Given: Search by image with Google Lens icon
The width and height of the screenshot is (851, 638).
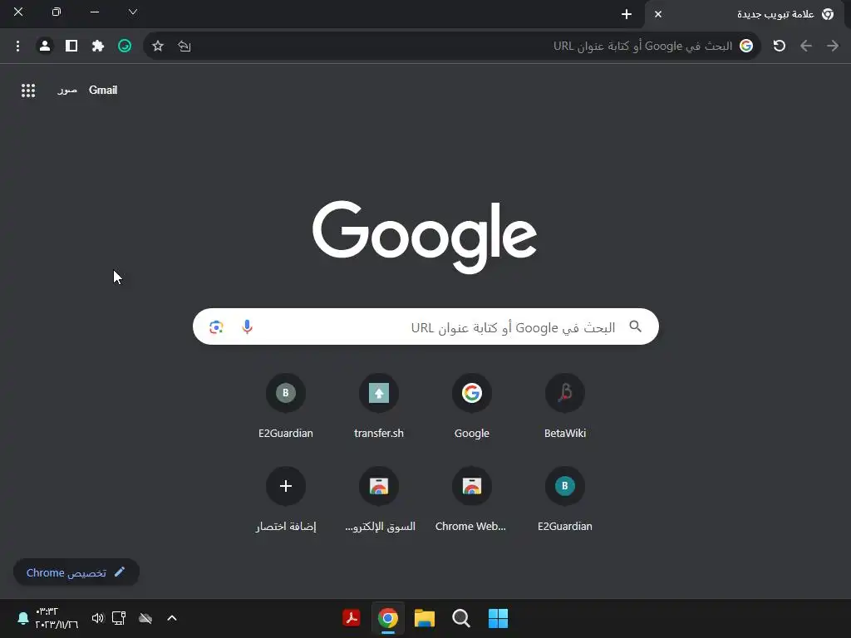Looking at the screenshot, I should click(x=216, y=327).
